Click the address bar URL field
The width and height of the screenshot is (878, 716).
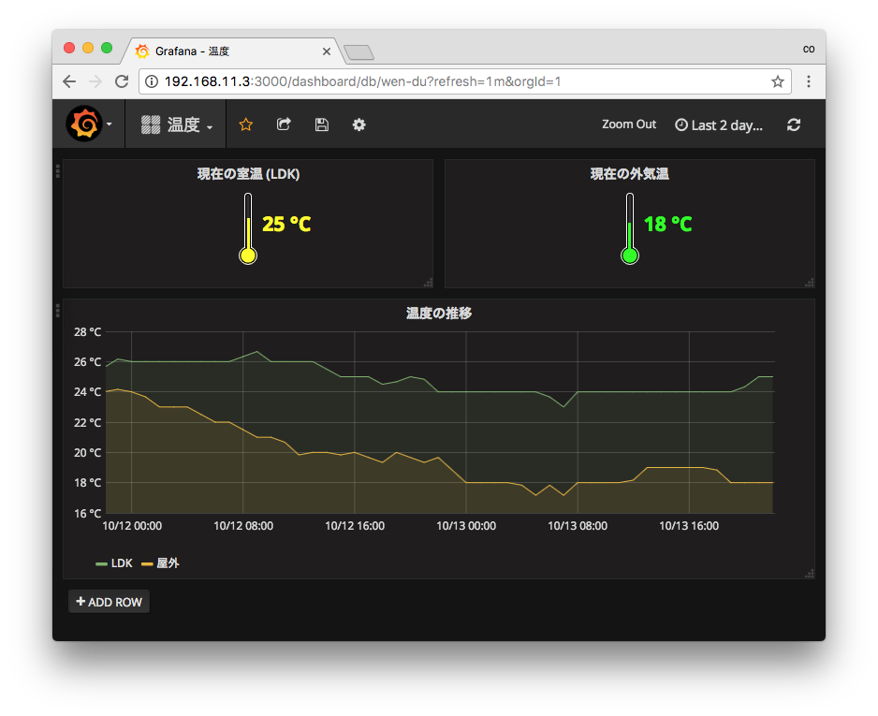(465, 81)
